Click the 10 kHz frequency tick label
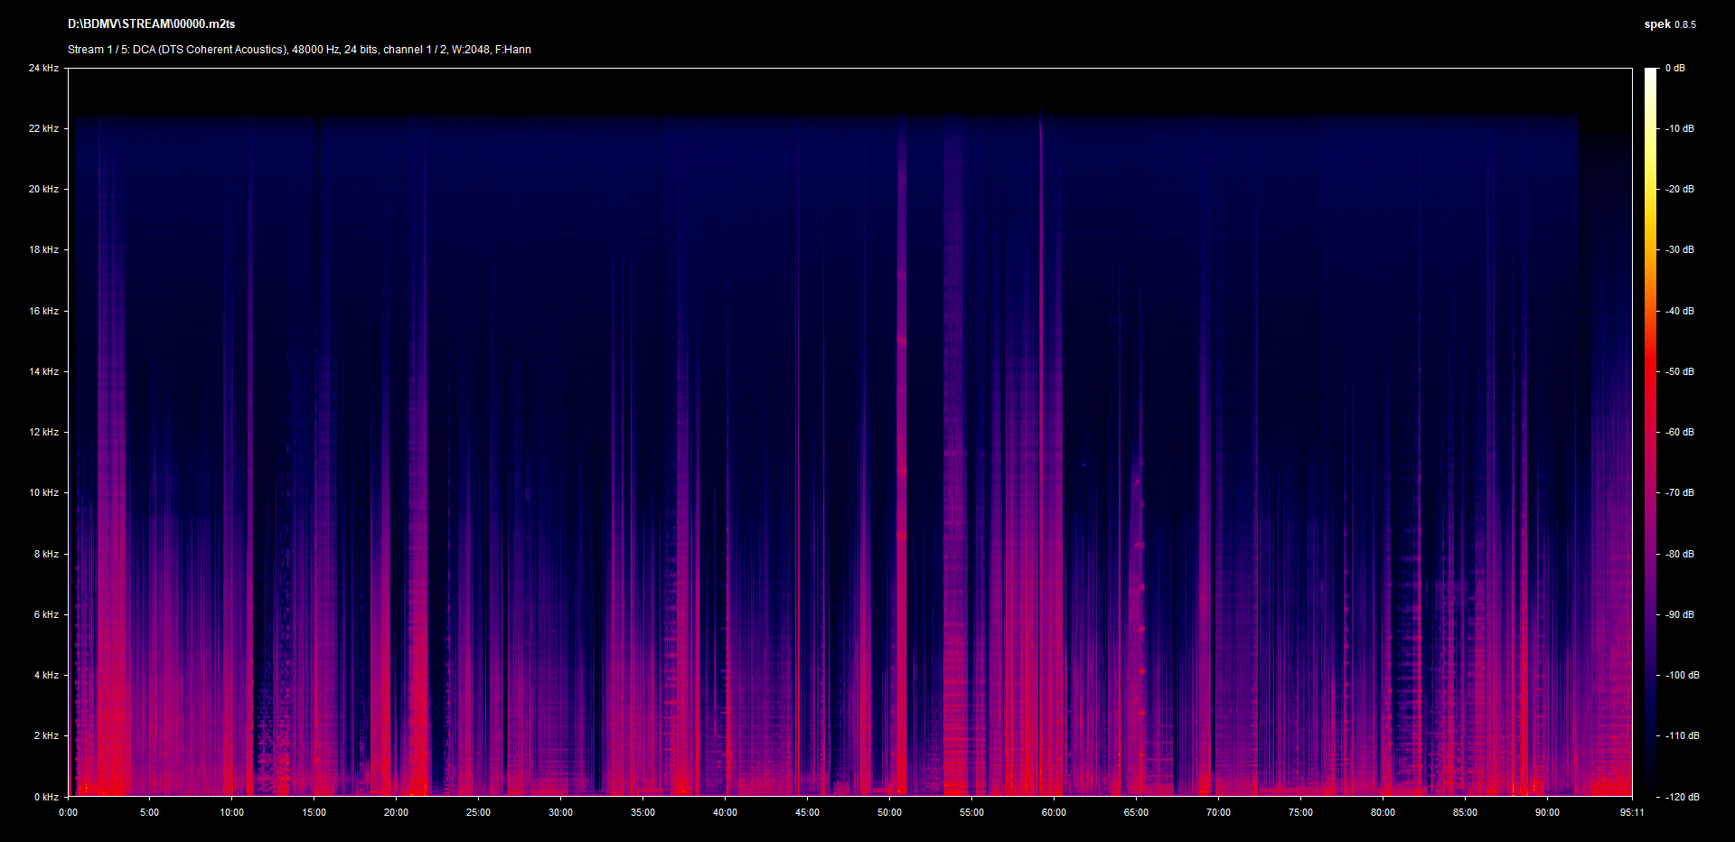1735x842 pixels. (43, 492)
